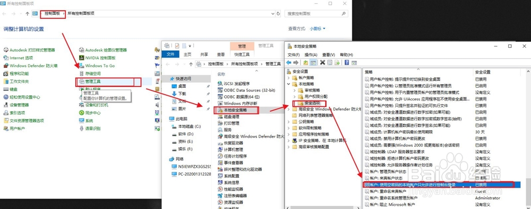This screenshot has height=209, width=531.
Task: Click the Properties icon in Local Security Policy toolbar
Action: [330, 62]
